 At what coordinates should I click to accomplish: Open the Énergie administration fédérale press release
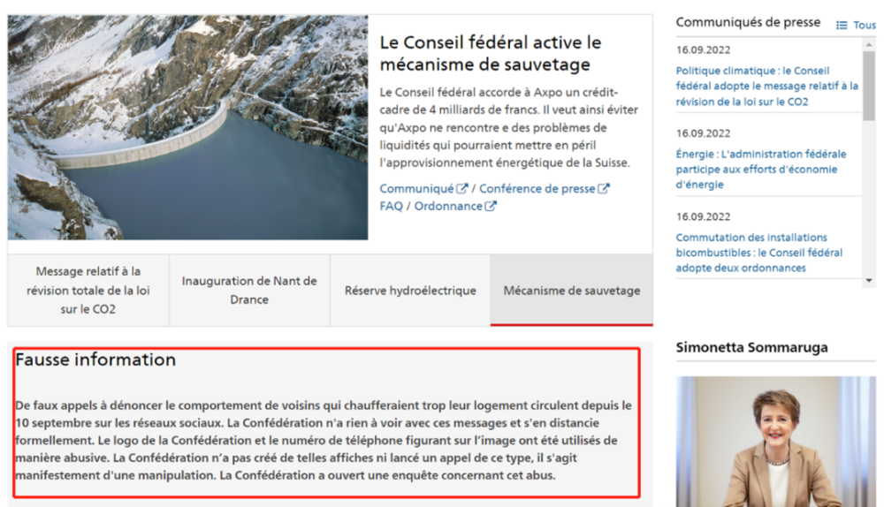(x=761, y=169)
